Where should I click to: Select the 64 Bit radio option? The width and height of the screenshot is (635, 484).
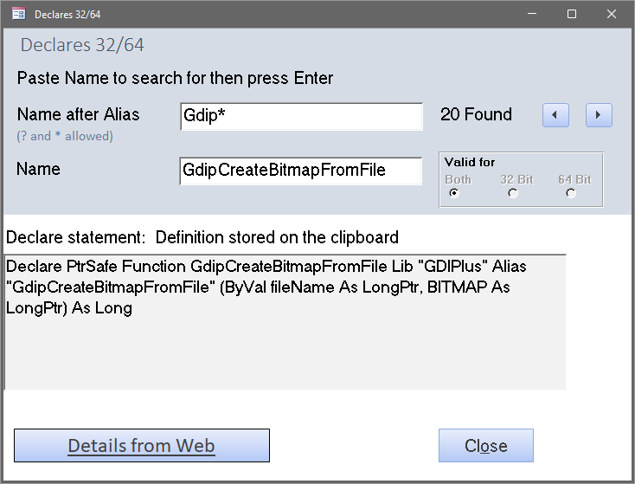[571, 193]
